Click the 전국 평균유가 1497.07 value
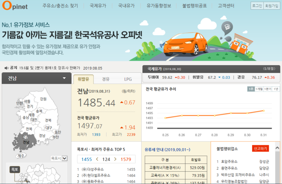The height and width of the screenshot is (184, 282). click(90, 126)
